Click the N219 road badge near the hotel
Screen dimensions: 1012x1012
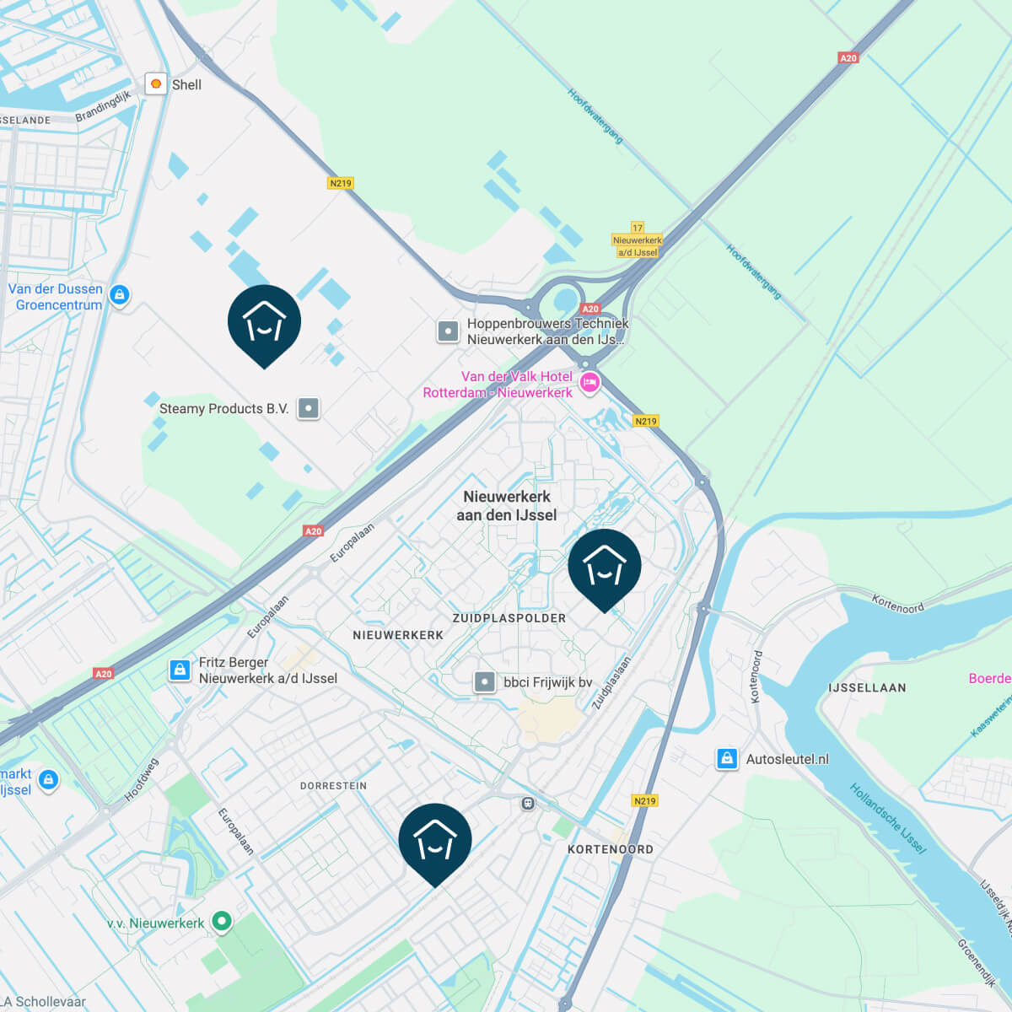click(646, 421)
